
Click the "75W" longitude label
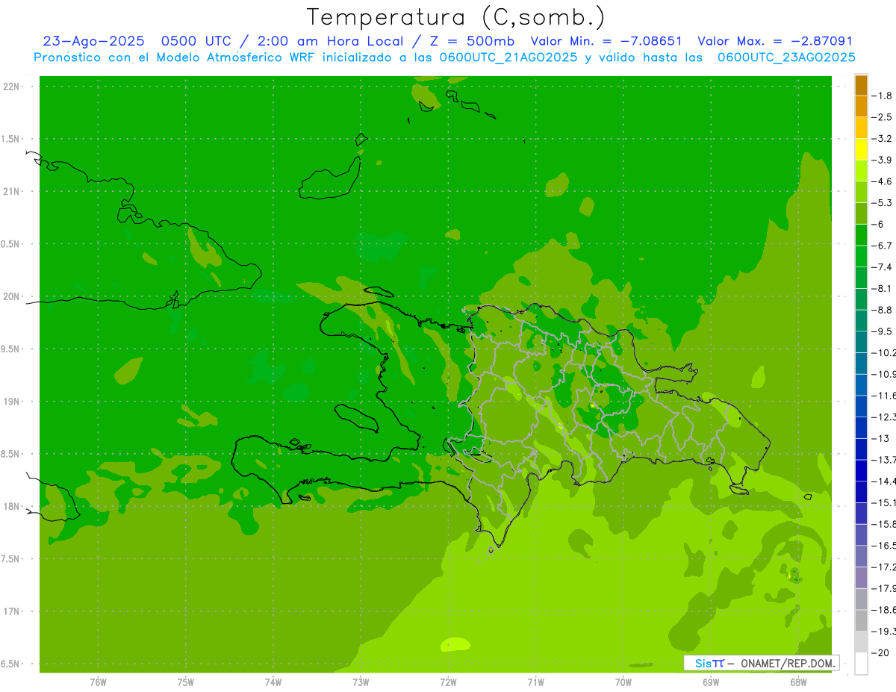click(x=186, y=682)
